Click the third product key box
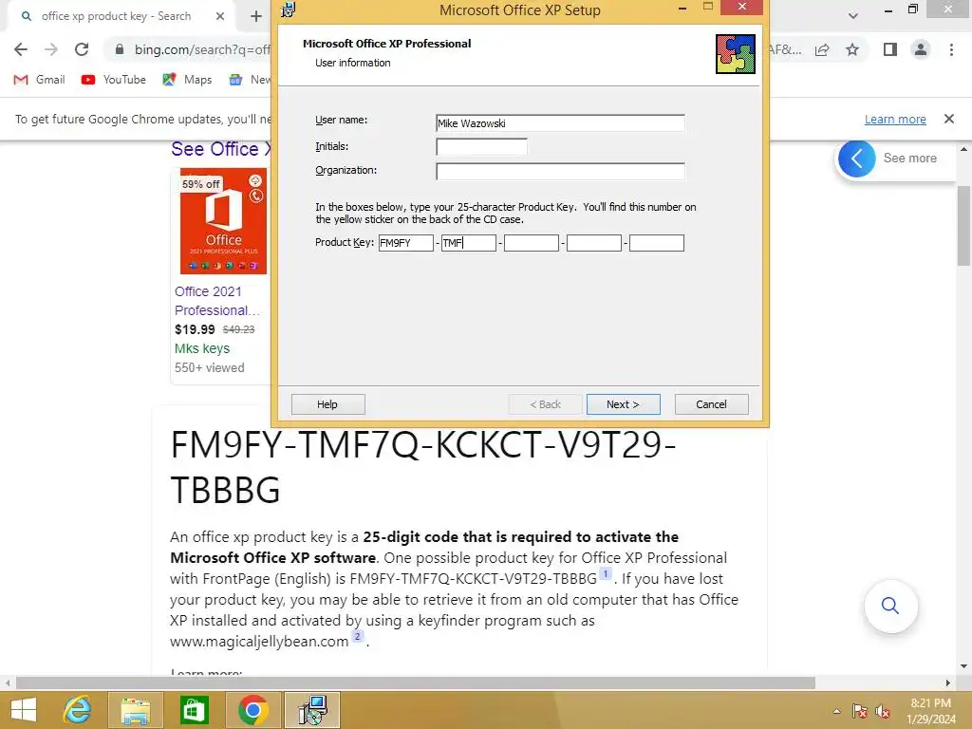972x729 pixels. [x=532, y=243]
